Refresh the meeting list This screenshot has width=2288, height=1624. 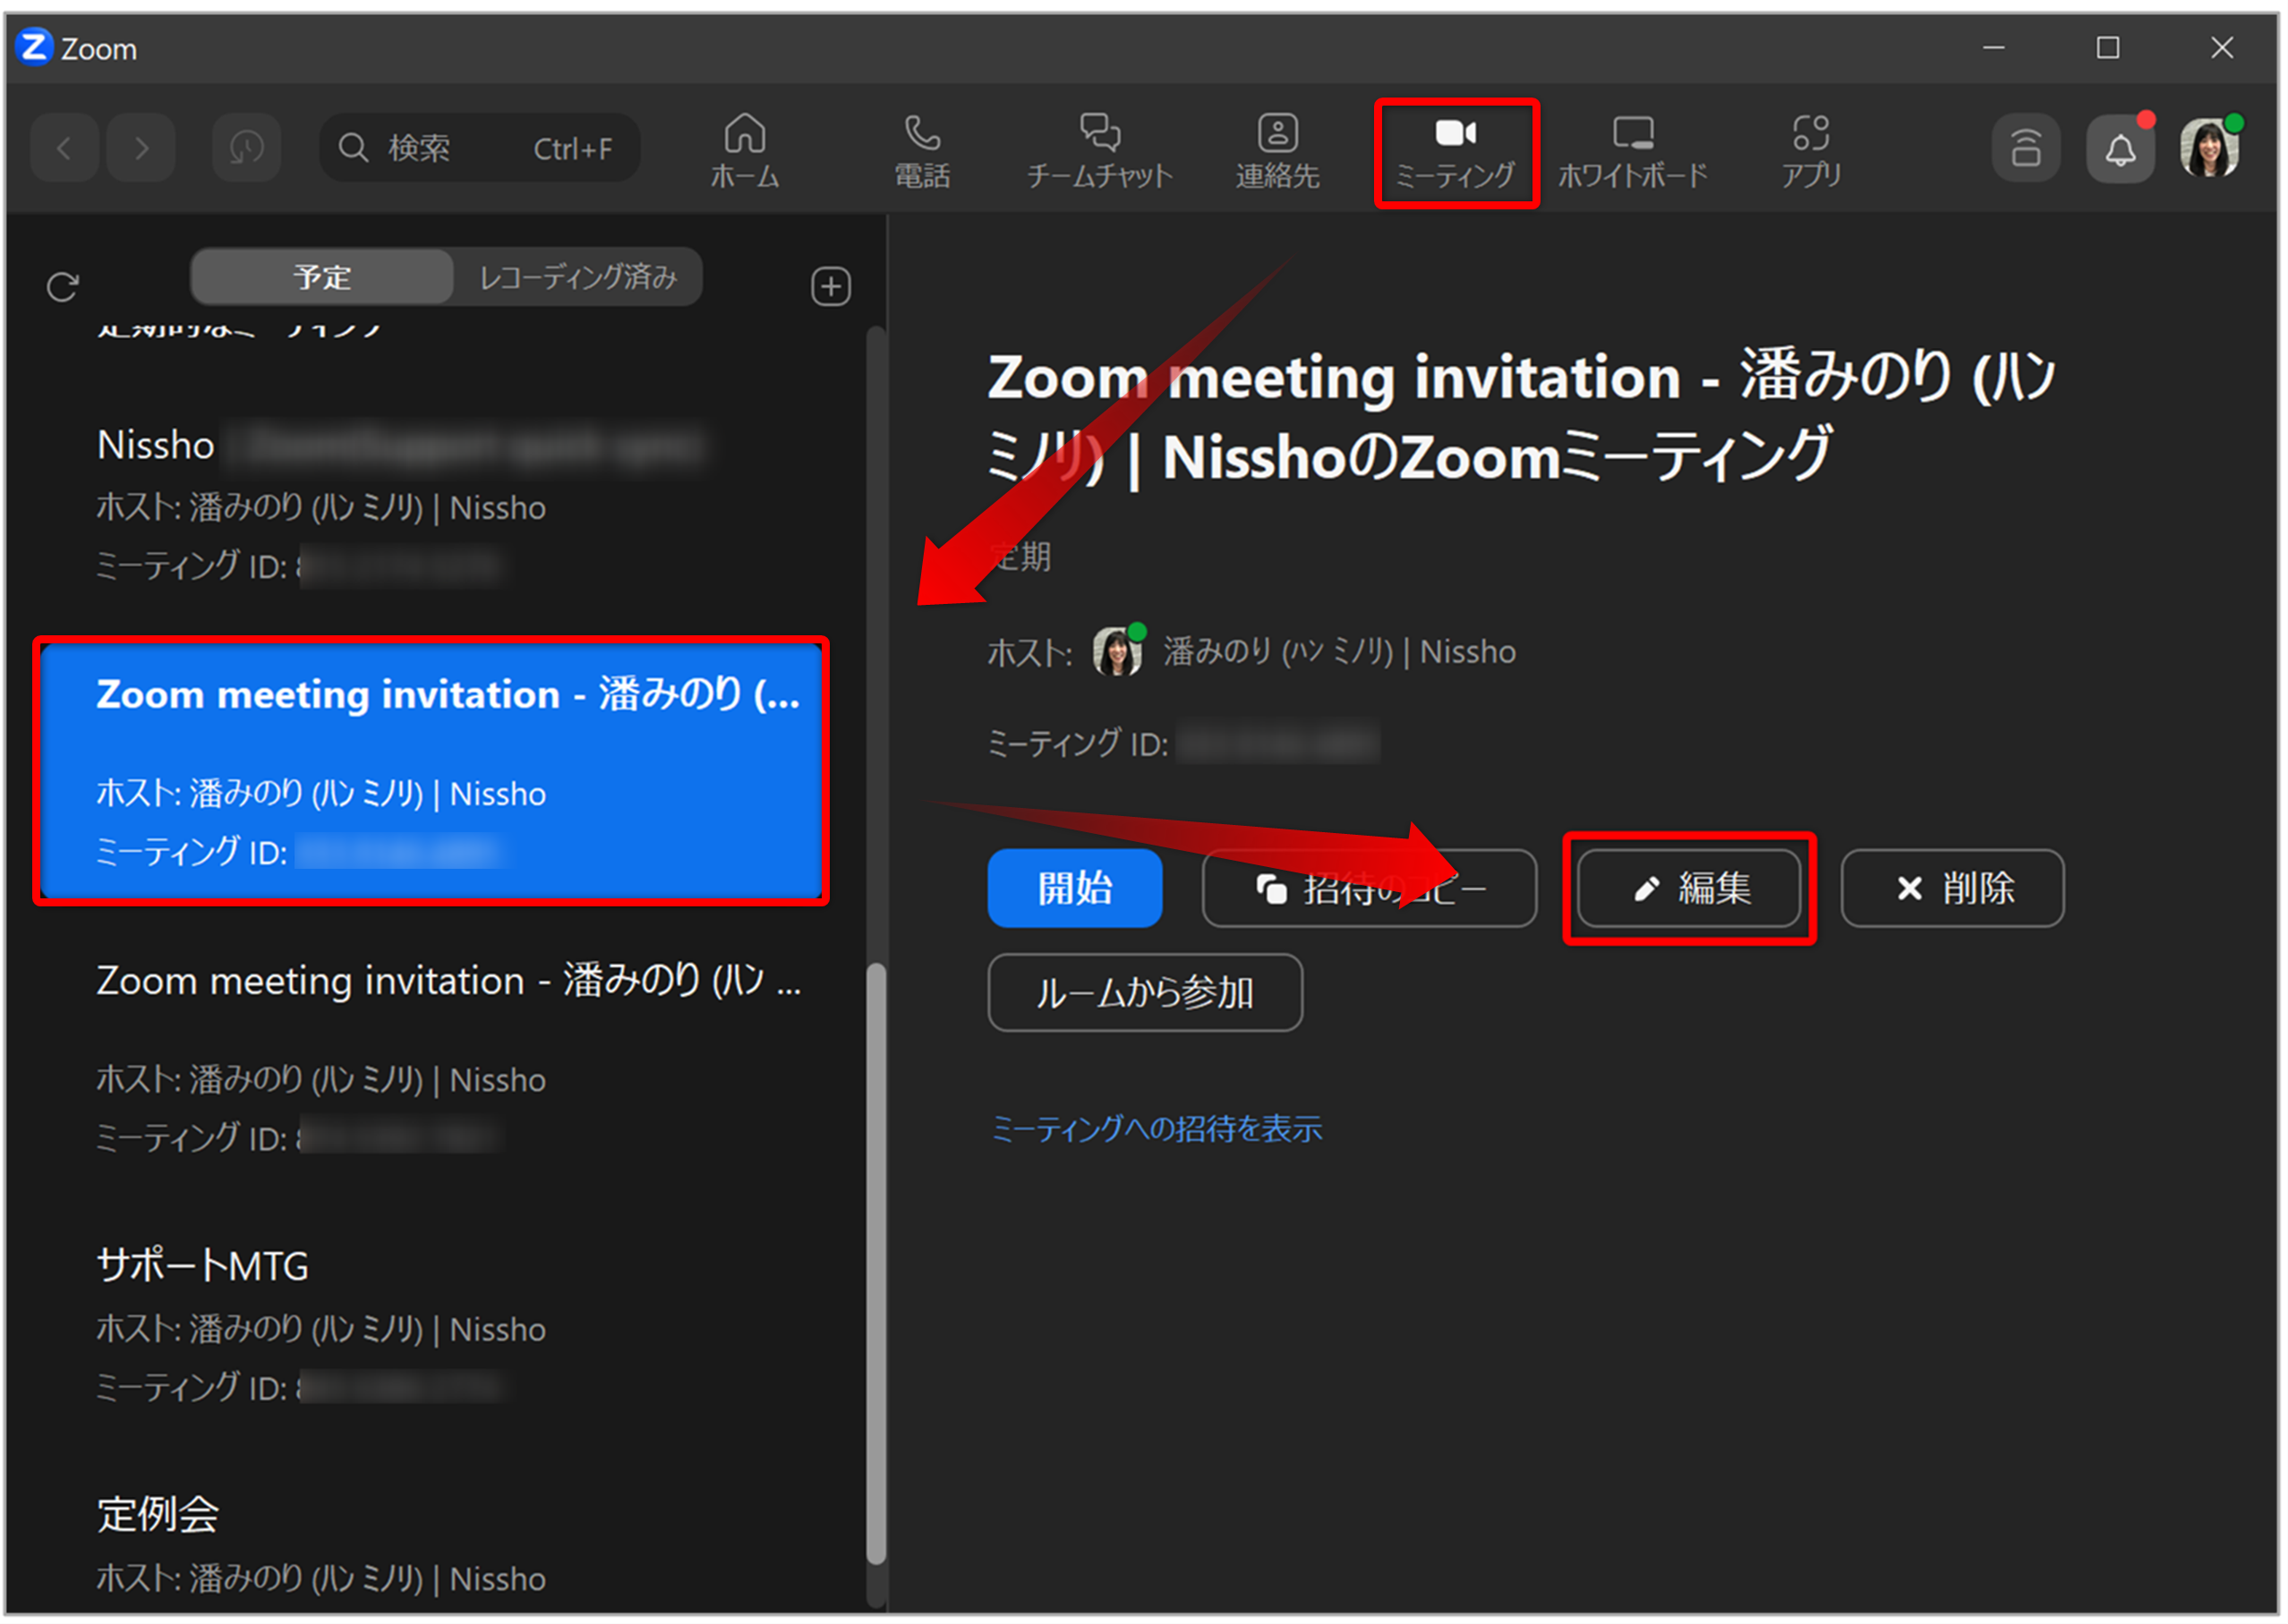click(62, 287)
